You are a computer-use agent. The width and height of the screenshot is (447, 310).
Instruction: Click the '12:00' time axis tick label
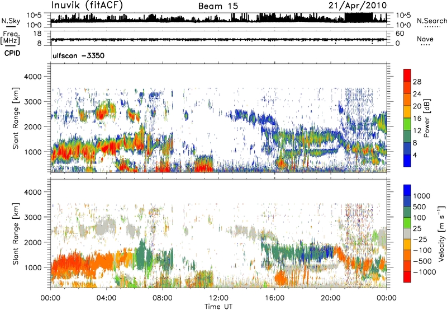pyautogui.click(x=218, y=298)
